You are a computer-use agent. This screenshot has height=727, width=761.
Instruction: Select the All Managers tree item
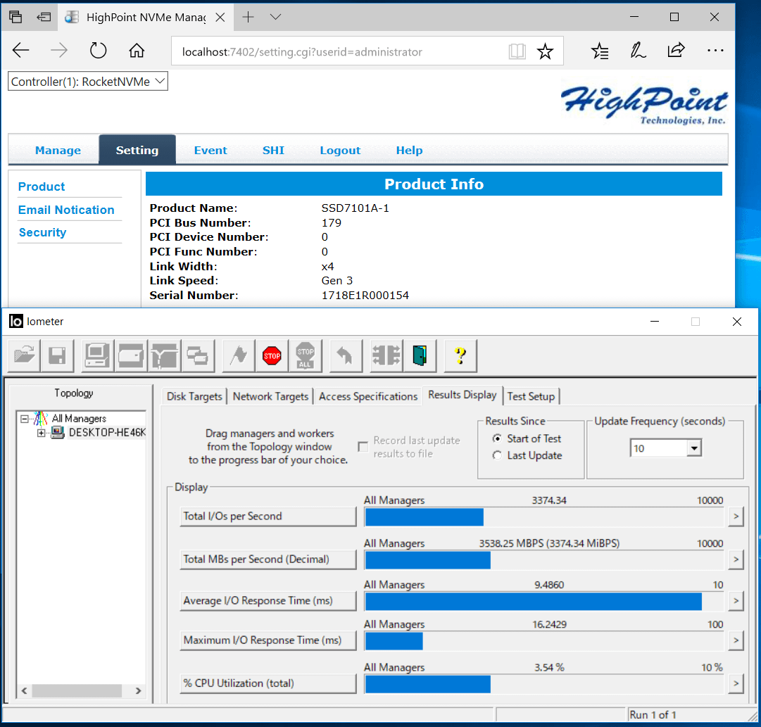coord(79,418)
